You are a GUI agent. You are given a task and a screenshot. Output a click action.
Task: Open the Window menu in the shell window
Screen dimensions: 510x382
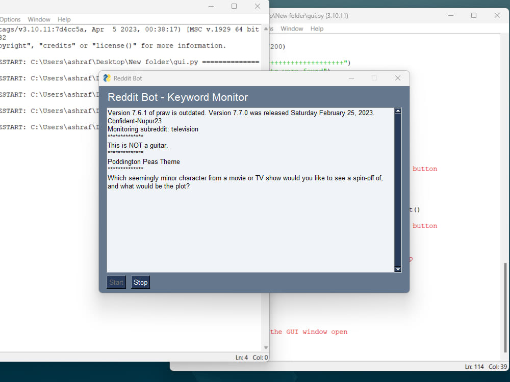(x=39, y=19)
